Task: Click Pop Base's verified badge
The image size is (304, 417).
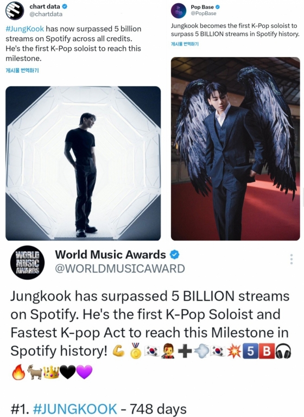Action: tap(217, 7)
